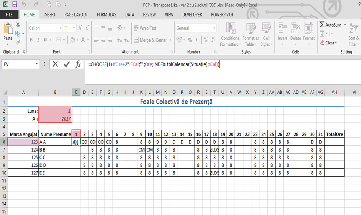The width and height of the screenshot is (361, 215).
Task: Toggle Wrap Text option
Action: point(145,28)
